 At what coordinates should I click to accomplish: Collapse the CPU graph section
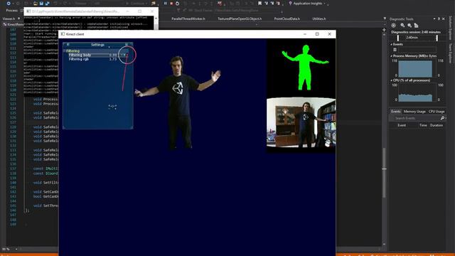(x=392, y=80)
